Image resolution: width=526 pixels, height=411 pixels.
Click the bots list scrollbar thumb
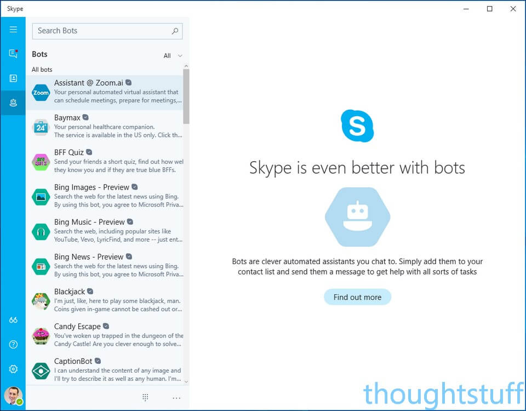186,96
